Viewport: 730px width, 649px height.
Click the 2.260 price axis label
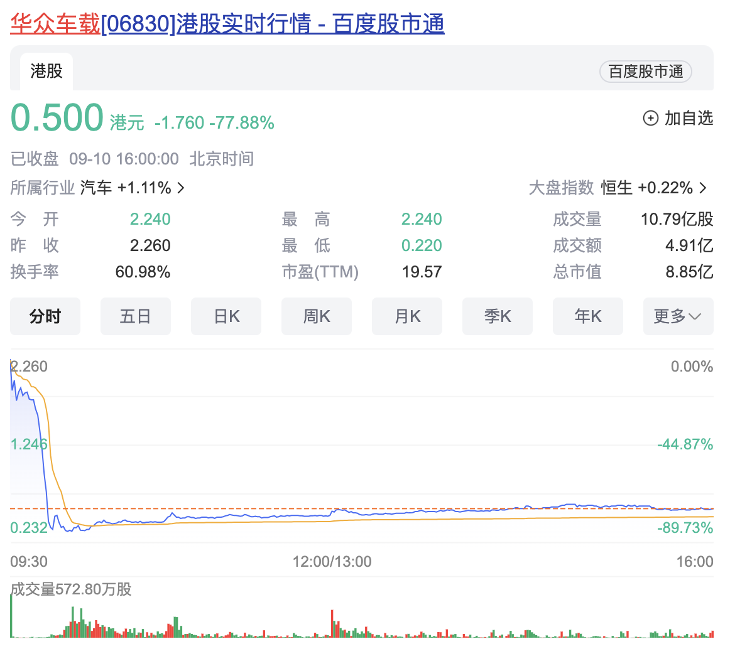tap(29, 367)
